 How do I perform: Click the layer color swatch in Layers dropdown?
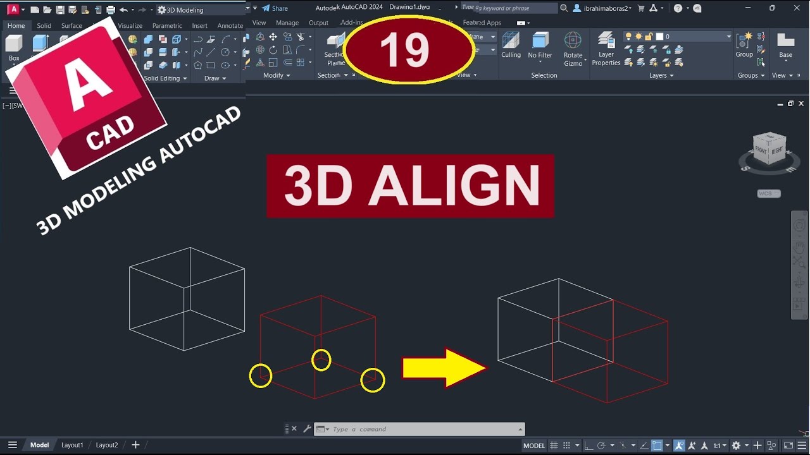pyautogui.click(x=659, y=37)
